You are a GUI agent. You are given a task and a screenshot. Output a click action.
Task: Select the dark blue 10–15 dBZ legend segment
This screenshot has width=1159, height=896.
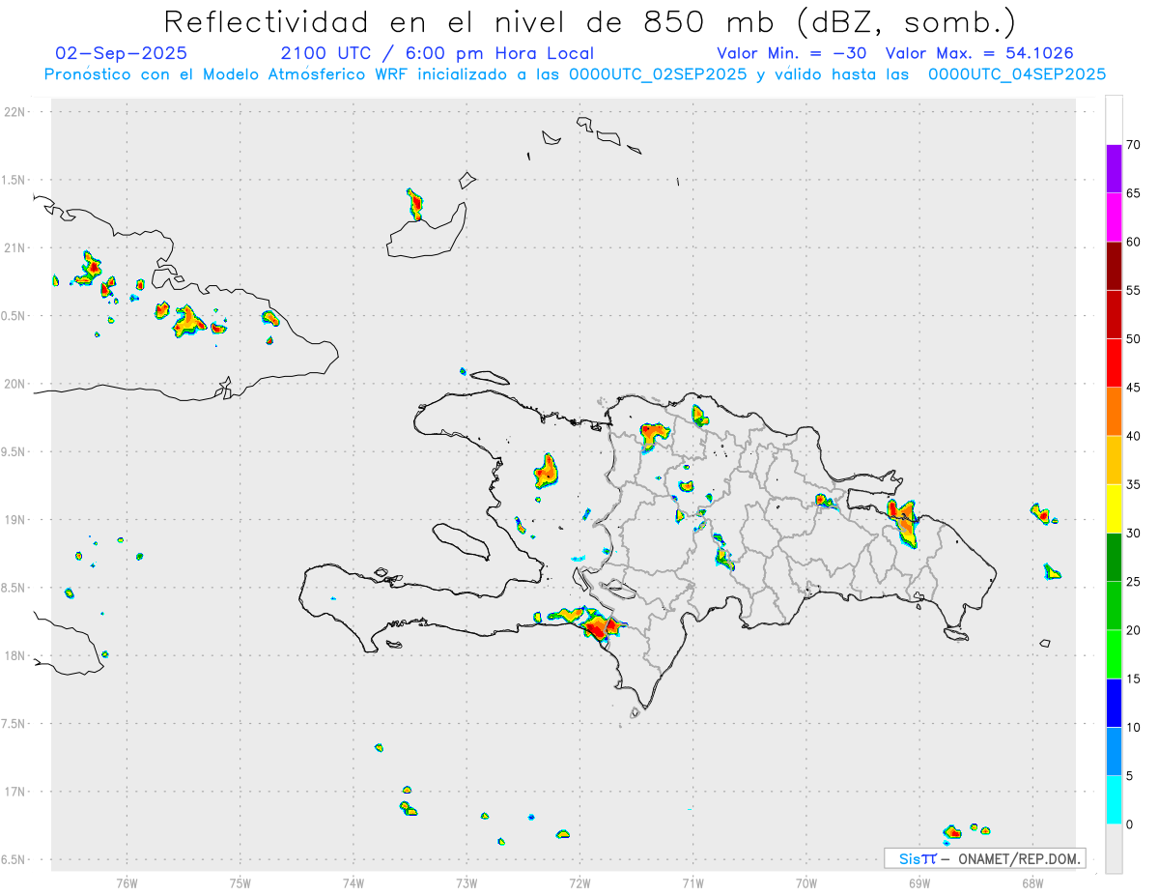point(1114,704)
